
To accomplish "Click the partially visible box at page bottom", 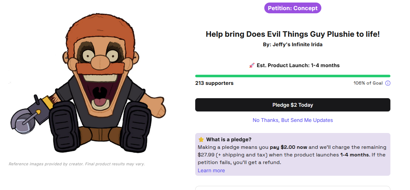I will click(292, 188).
